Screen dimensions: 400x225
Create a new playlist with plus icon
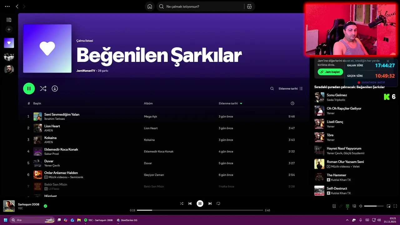[x=9, y=29]
